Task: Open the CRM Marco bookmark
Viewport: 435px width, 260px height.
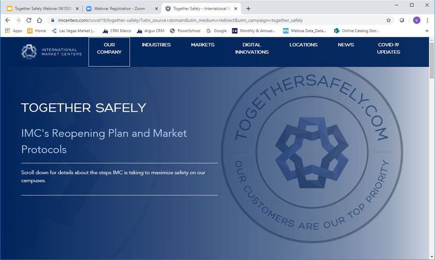Action: tap(117, 31)
